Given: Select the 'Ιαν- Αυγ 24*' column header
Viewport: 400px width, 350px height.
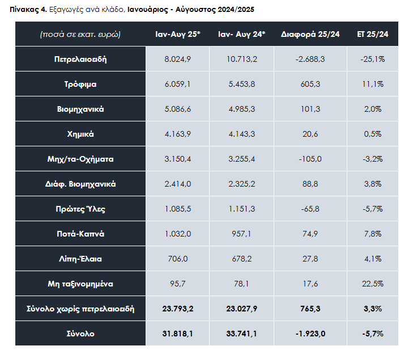Looking at the screenshot, I should (241, 35).
